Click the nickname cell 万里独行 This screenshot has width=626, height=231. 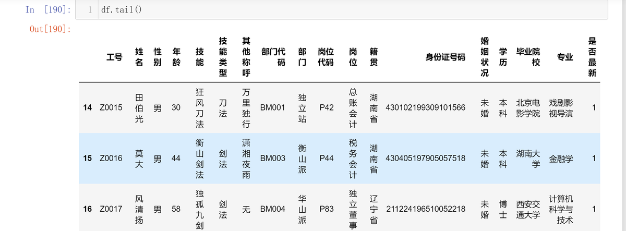[x=246, y=108]
